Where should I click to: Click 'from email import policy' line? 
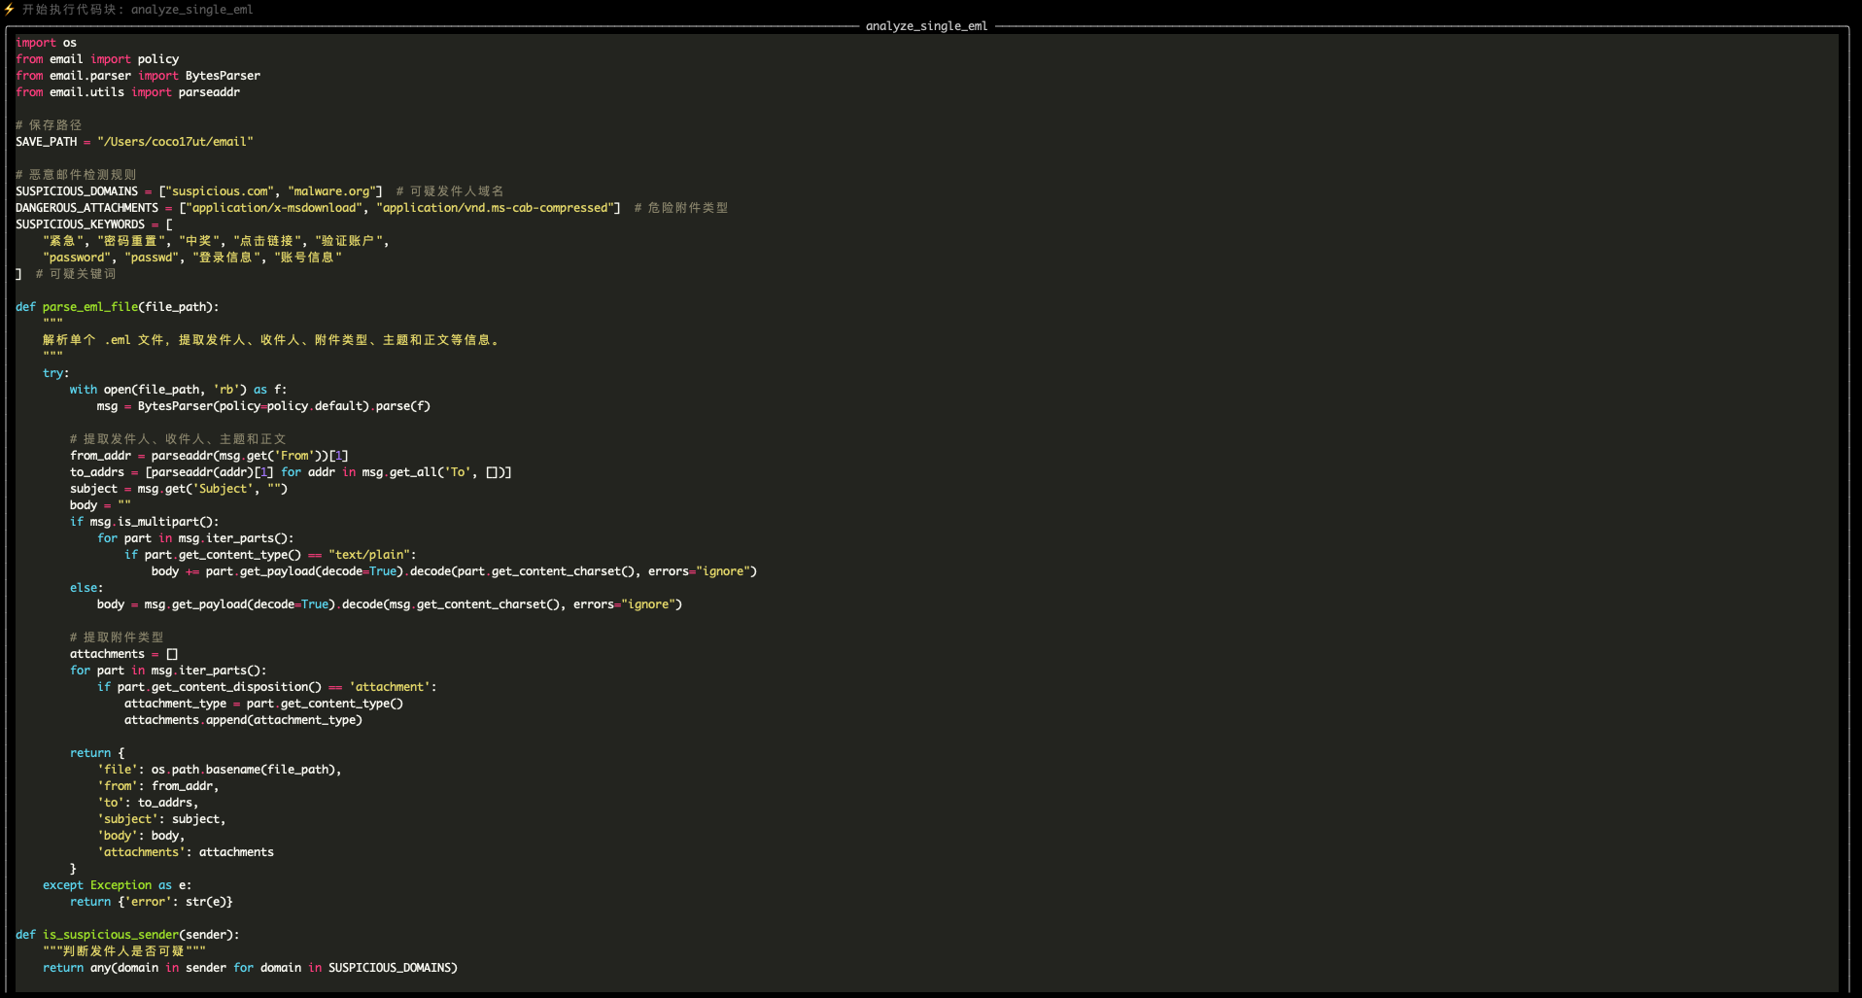[x=97, y=59]
